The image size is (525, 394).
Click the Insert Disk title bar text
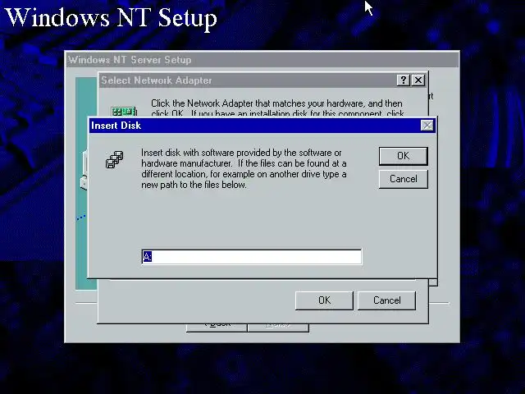tap(116, 126)
